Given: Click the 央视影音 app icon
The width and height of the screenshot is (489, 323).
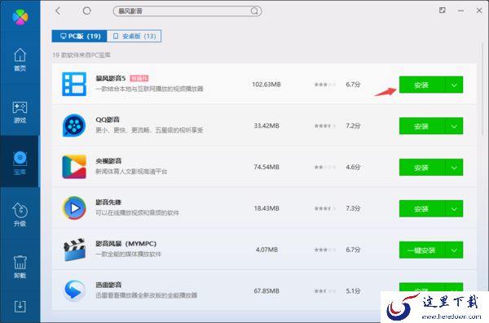Looking at the screenshot, I should 74,167.
